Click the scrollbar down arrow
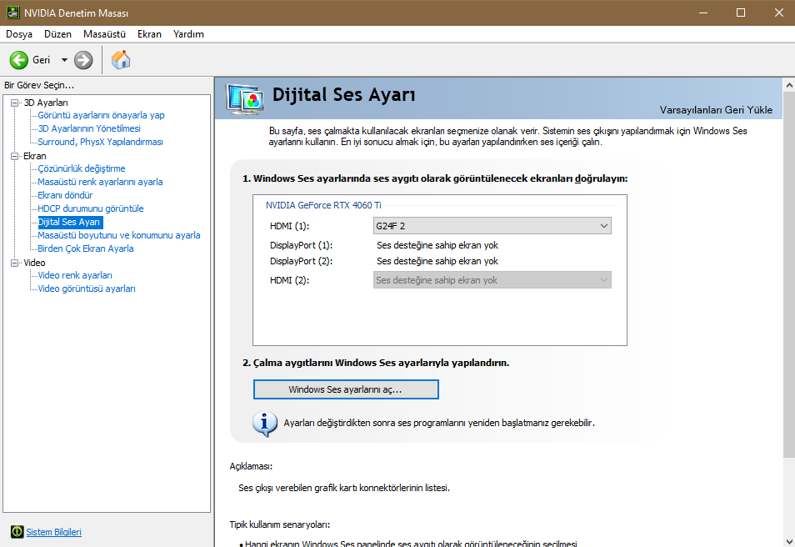 pyautogui.click(x=789, y=541)
